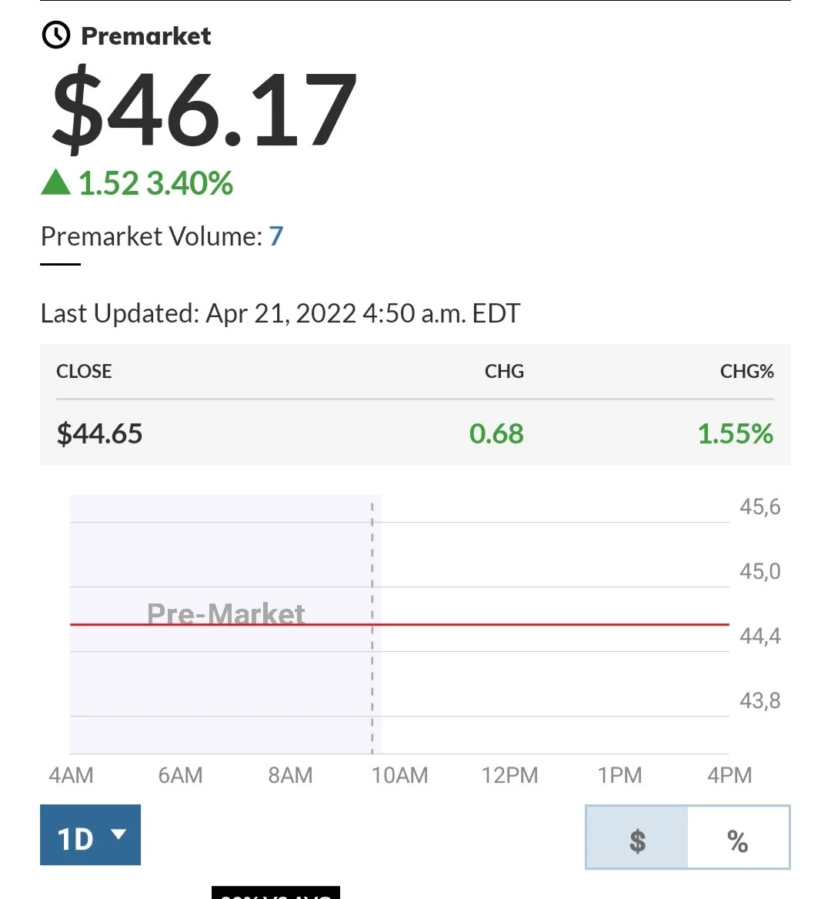
Task: Click the $46.17 premarket price
Action: pyautogui.click(x=204, y=107)
